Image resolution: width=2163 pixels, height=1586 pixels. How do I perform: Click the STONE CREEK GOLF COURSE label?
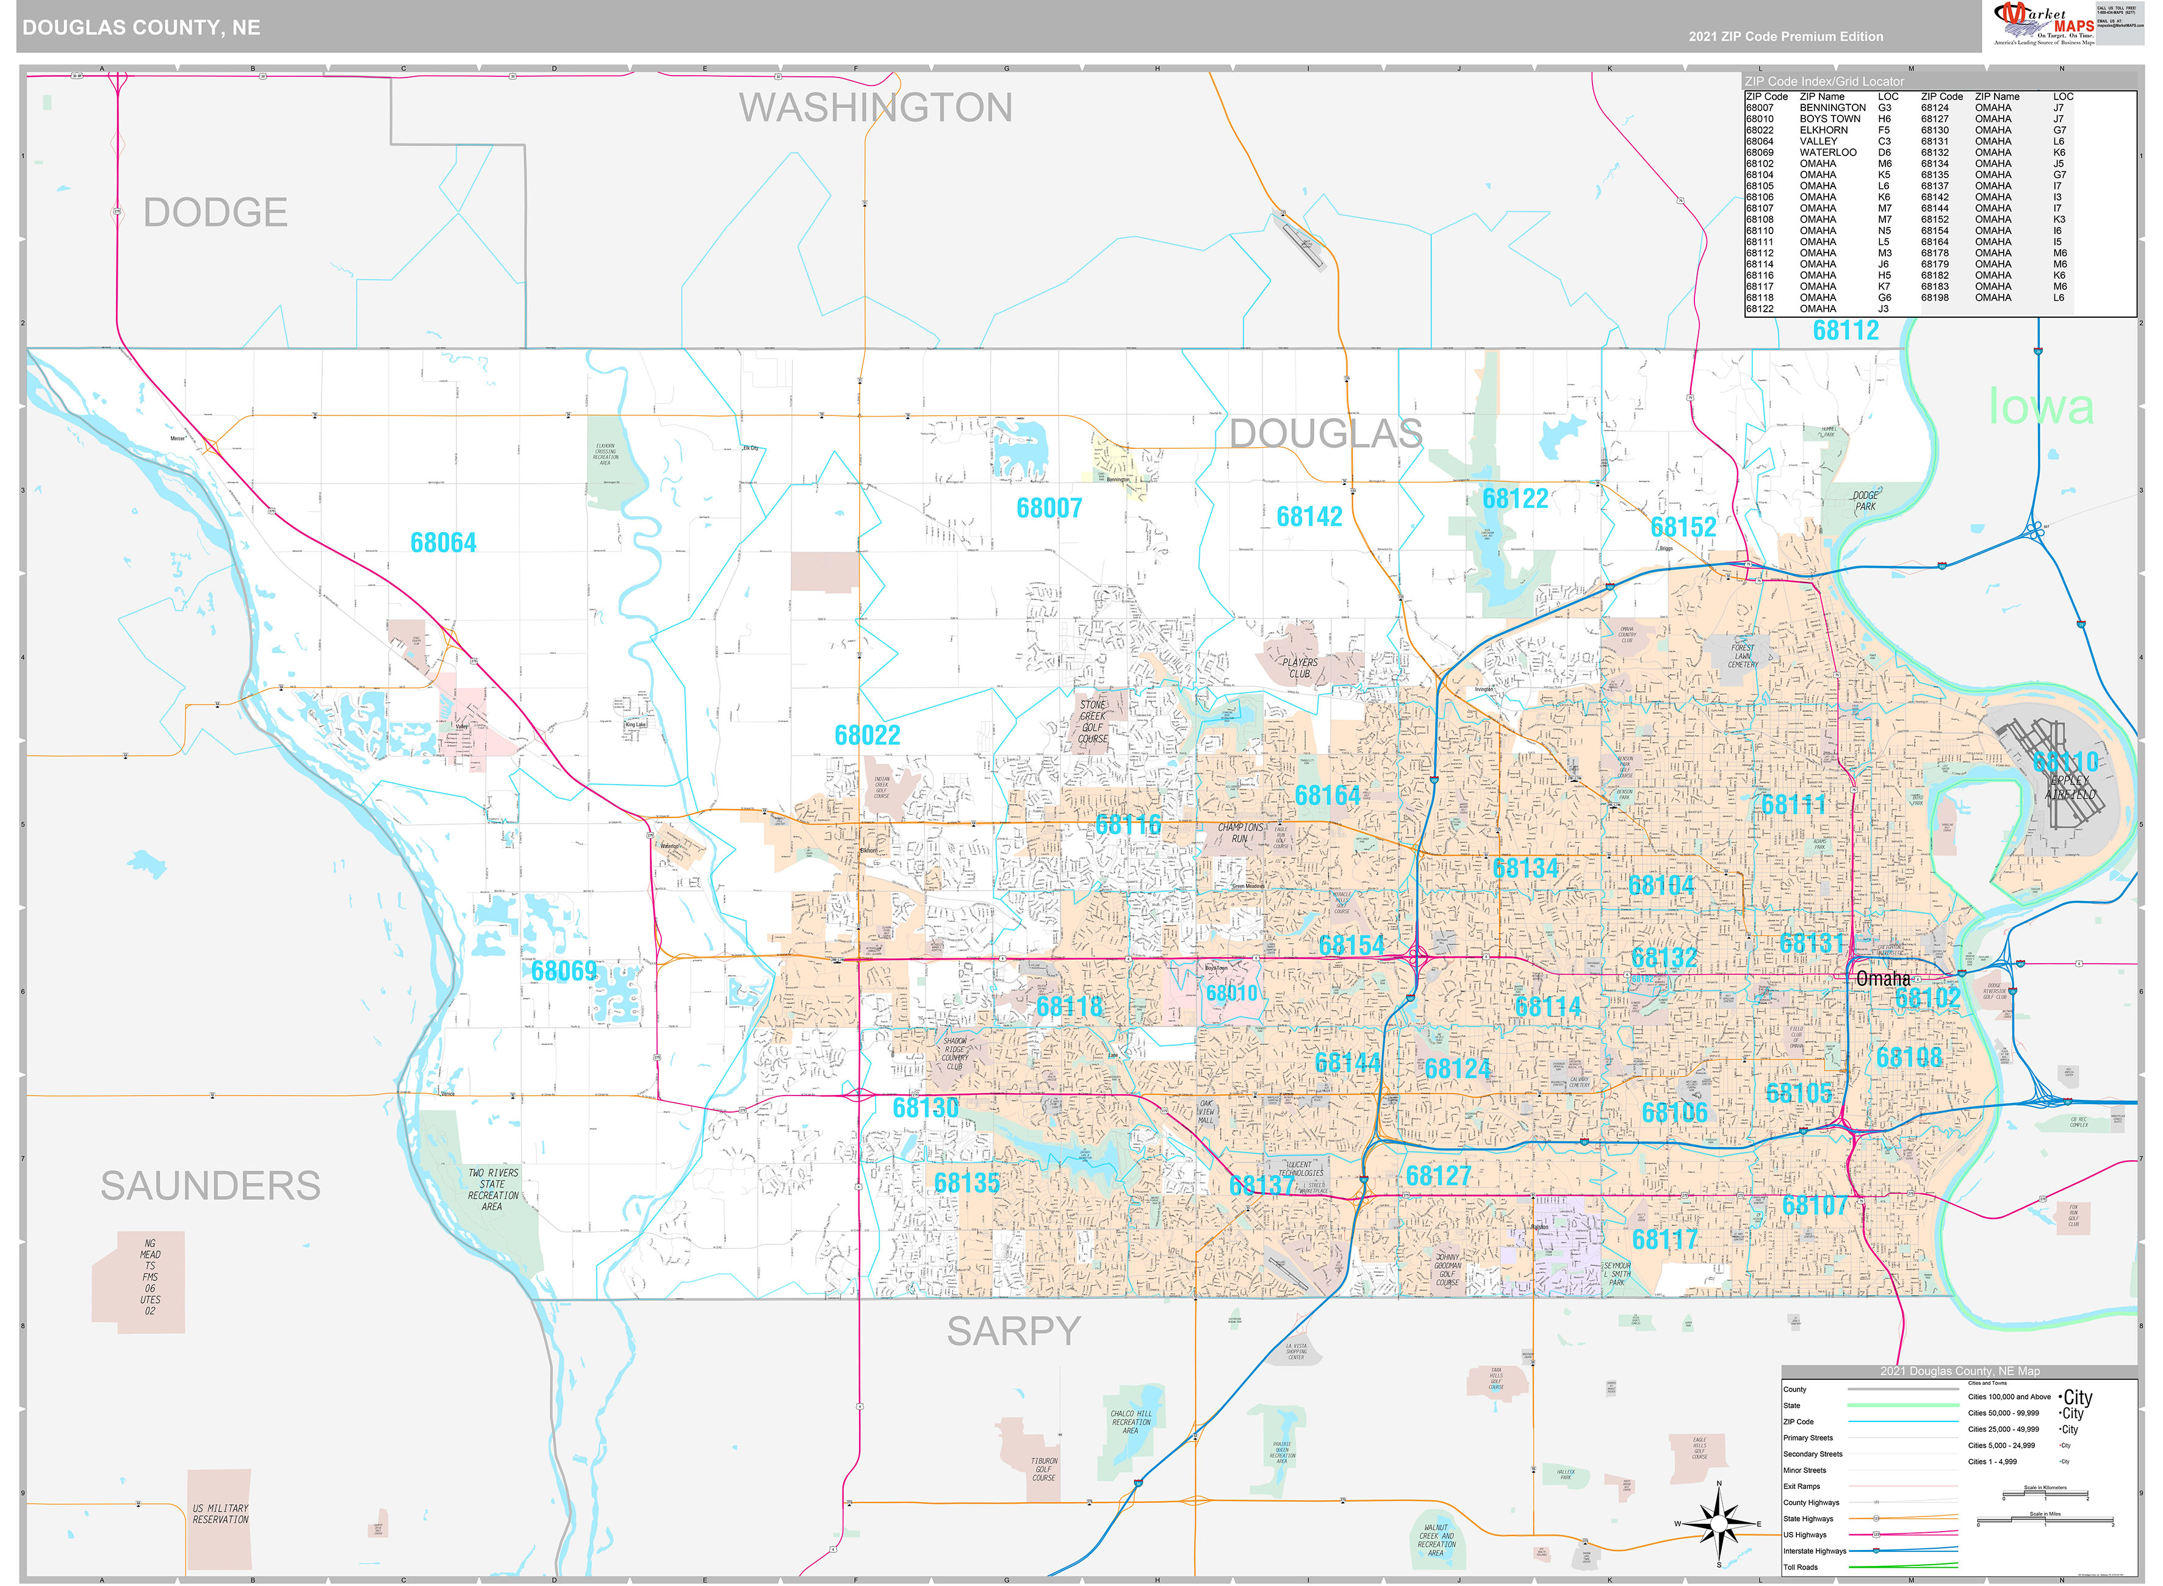coord(1093,722)
